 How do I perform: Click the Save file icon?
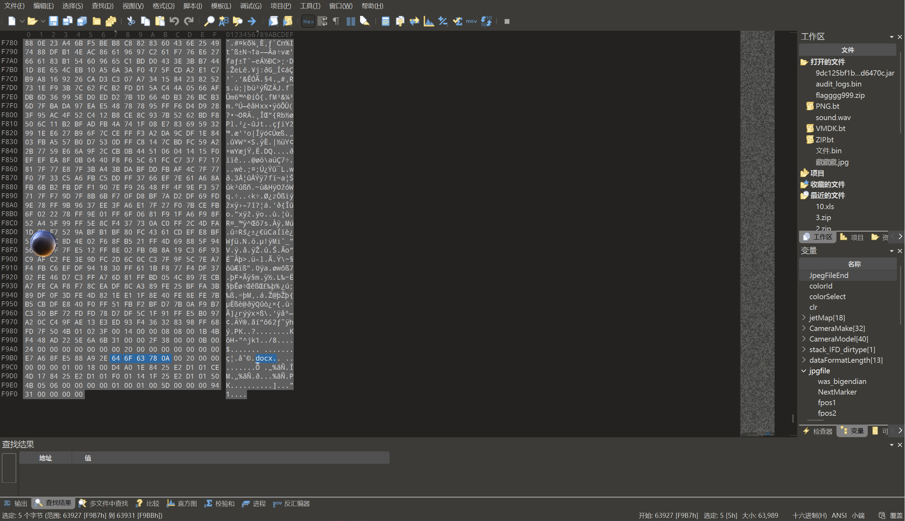tap(53, 21)
